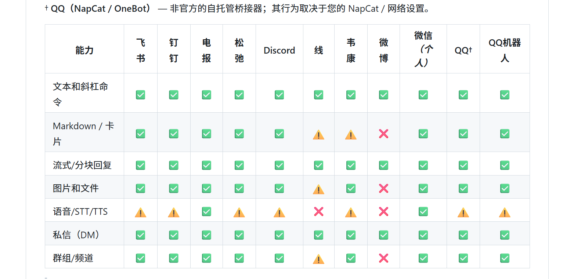Click the checkmark under QQ机器人 for 群组/频道
Image resolution: width=570 pixels, height=279 pixels.
505,258
